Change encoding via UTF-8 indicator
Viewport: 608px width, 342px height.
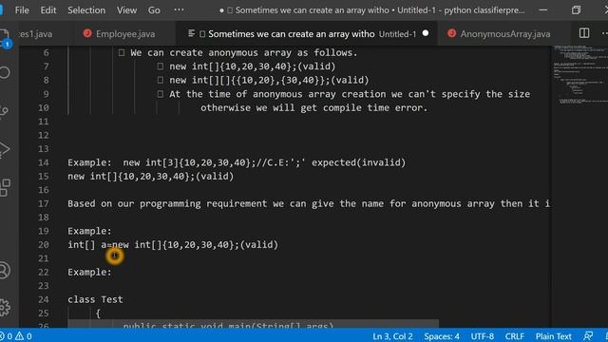tap(482, 336)
